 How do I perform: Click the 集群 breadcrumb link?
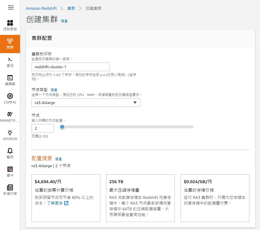(x=71, y=8)
